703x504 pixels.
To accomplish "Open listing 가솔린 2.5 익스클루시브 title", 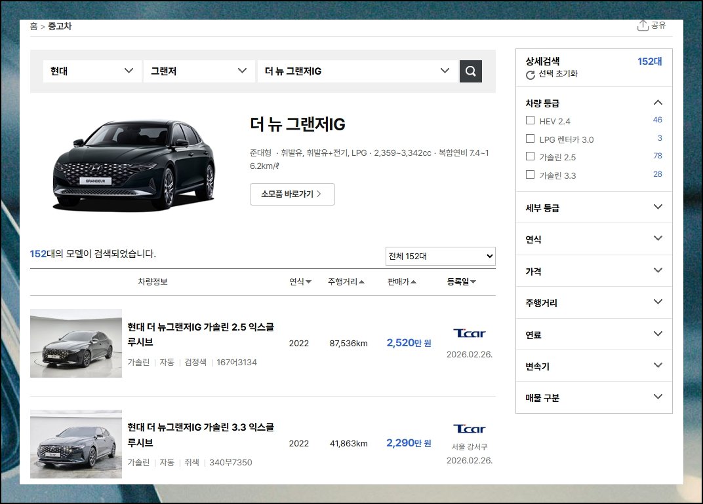I will point(201,334).
